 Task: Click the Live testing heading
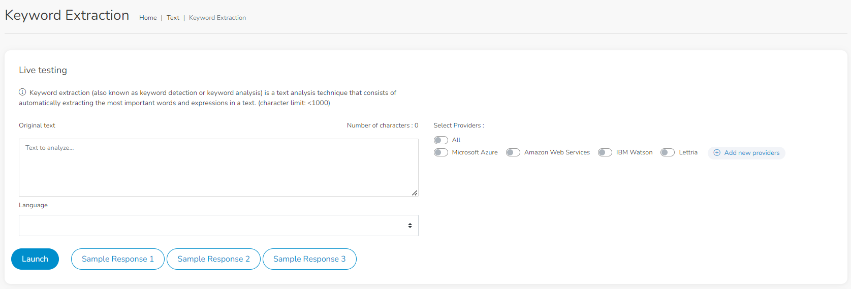click(43, 70)
